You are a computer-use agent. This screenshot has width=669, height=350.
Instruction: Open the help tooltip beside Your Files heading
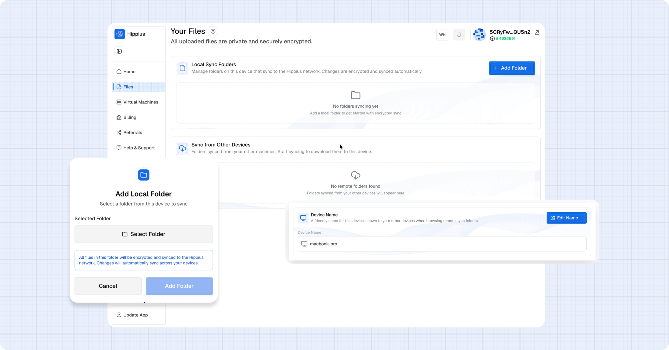(x=213, y=31)
